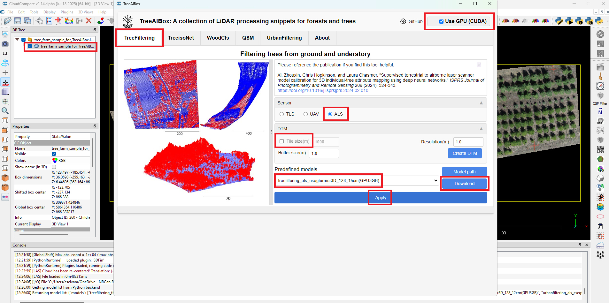Click the Model path button
Viewport: 609px width, 303px height.
coord(465,172)
